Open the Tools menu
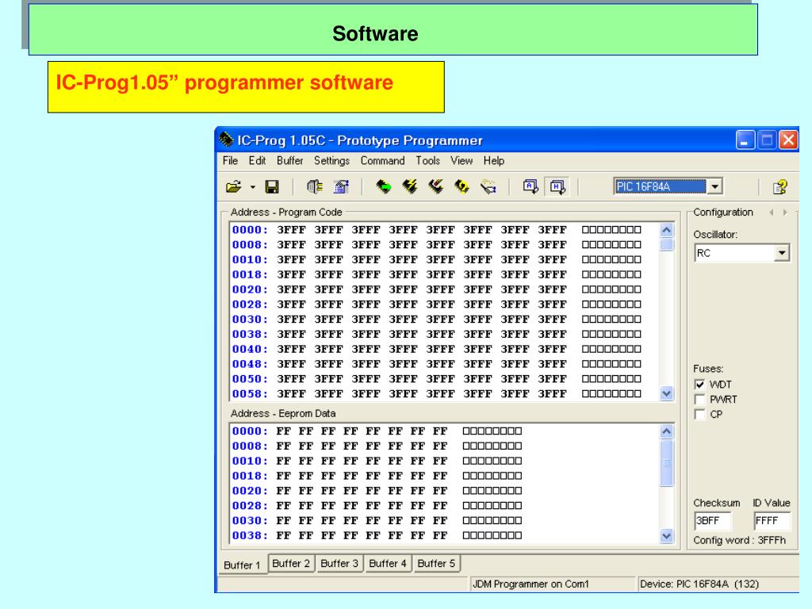The image size is (812, 609). [x=427, y=160]
